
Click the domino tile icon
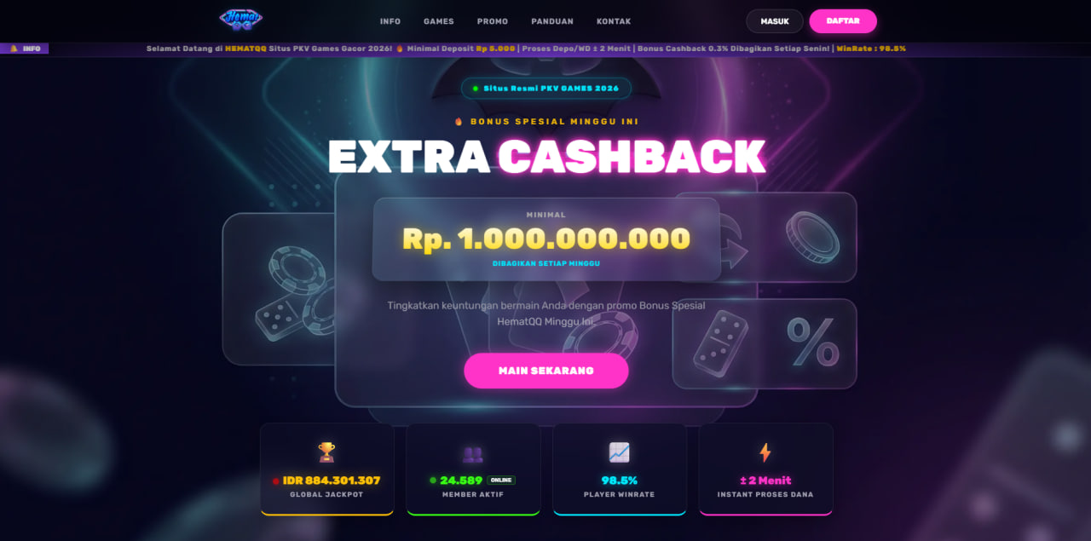pos(720,343)
